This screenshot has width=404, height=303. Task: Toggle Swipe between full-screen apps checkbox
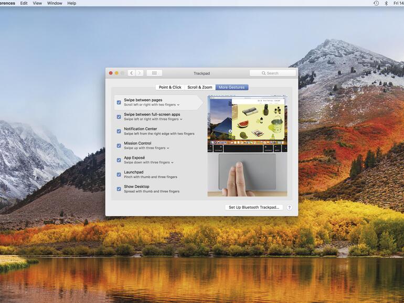click(x=119, y=117)
